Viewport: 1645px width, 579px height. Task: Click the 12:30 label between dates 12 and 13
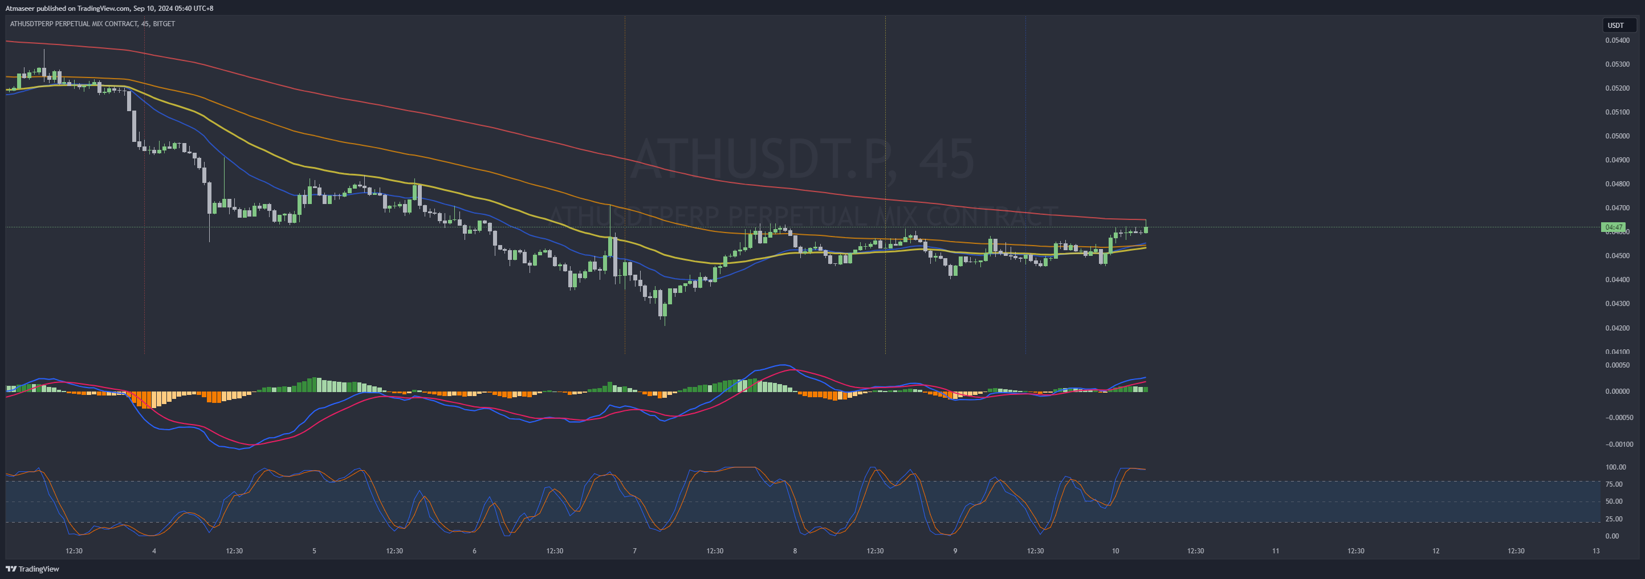[x=1516, y=551]
